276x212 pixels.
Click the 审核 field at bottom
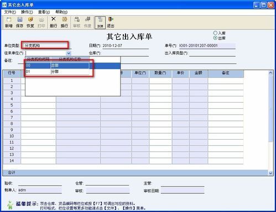108,190
